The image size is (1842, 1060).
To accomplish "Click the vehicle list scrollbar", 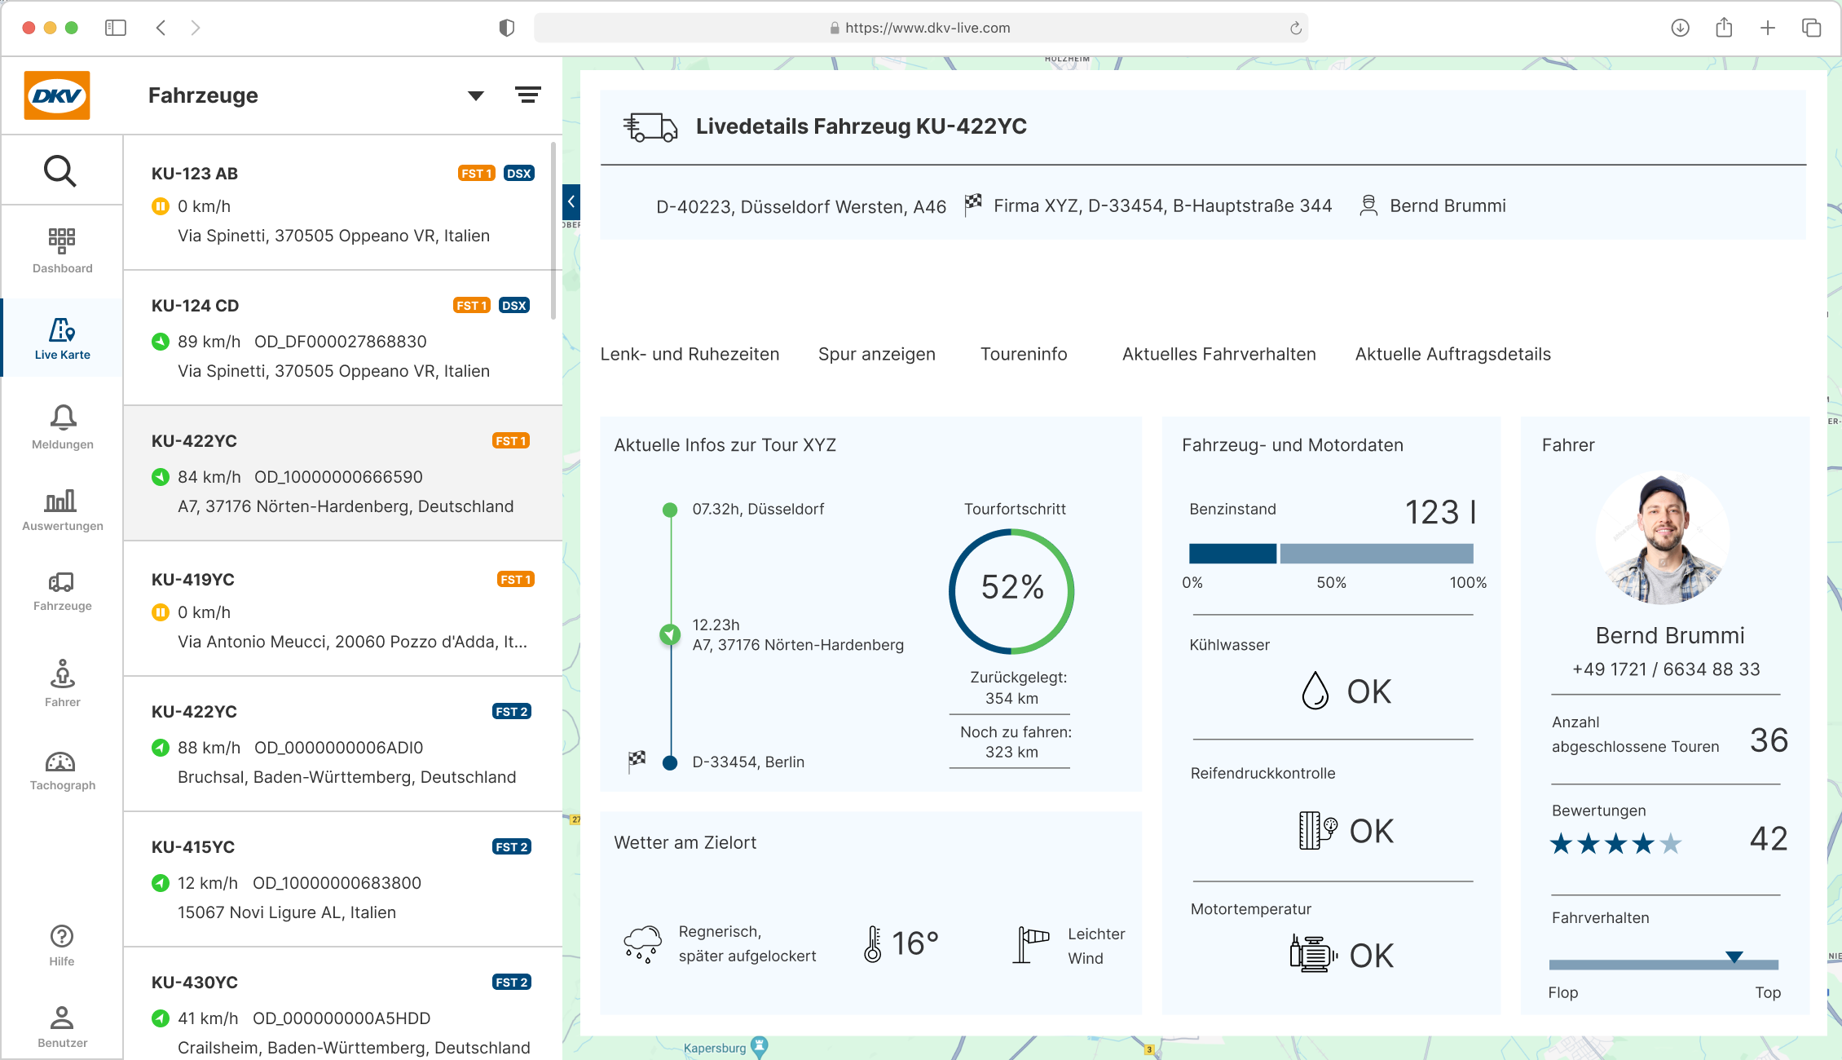I will [554, 230].
